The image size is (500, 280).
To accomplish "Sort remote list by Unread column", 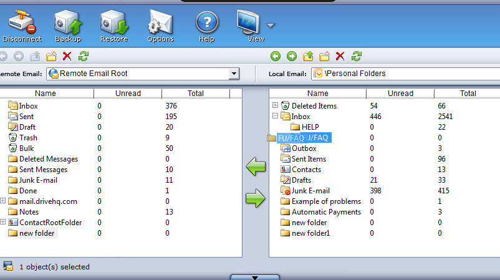I will tap(127, 94).
